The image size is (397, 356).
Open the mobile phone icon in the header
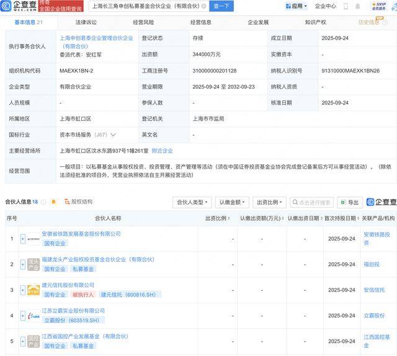click(x=346, y=6)
